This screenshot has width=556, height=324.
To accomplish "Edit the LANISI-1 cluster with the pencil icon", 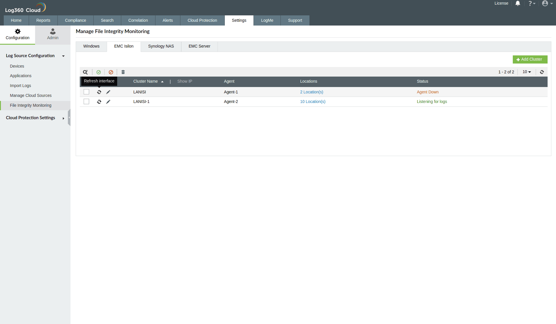I will click(x=108, y=102).
